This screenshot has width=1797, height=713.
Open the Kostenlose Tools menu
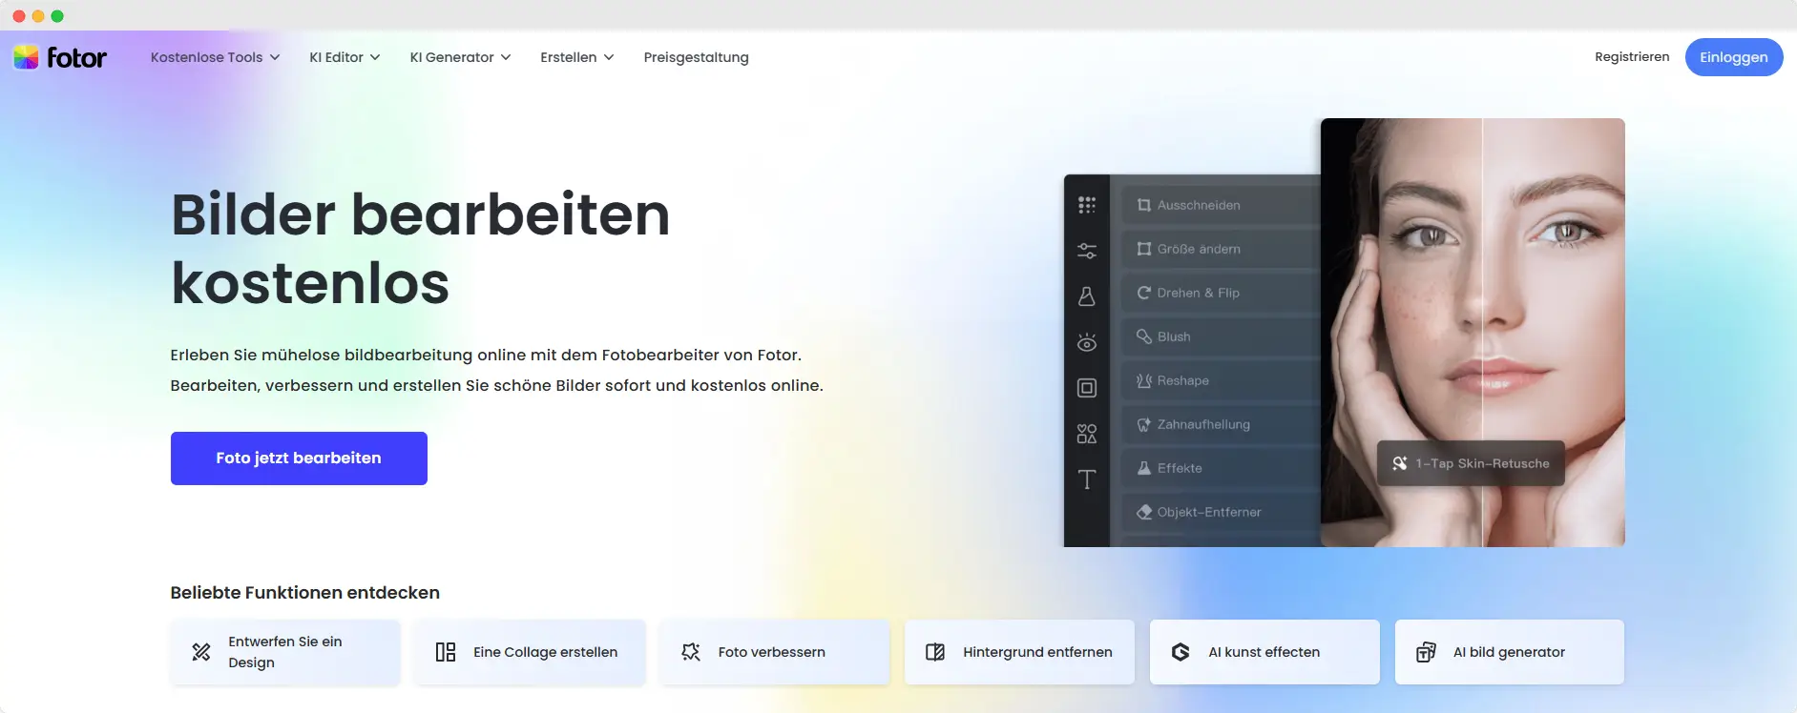pos(216,57)
